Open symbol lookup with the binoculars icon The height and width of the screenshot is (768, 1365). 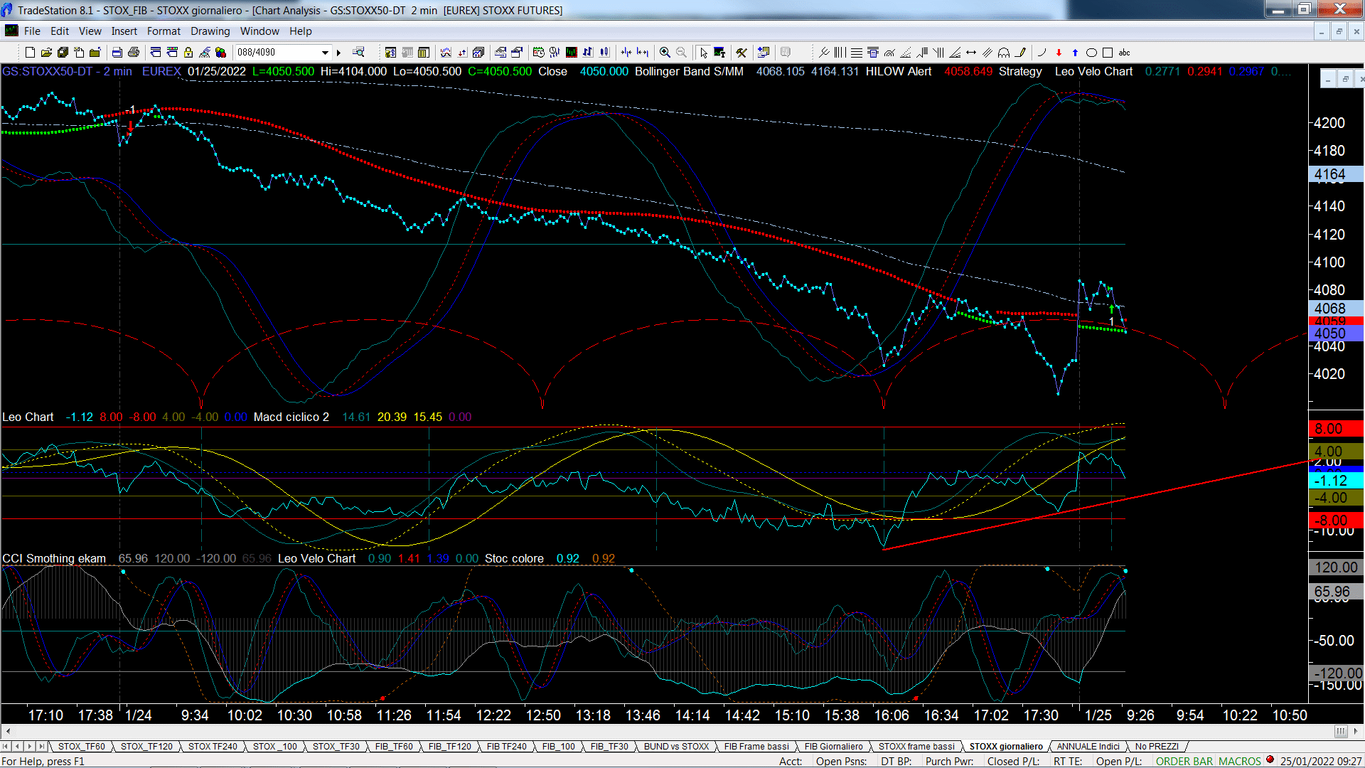tap(358, 52)
